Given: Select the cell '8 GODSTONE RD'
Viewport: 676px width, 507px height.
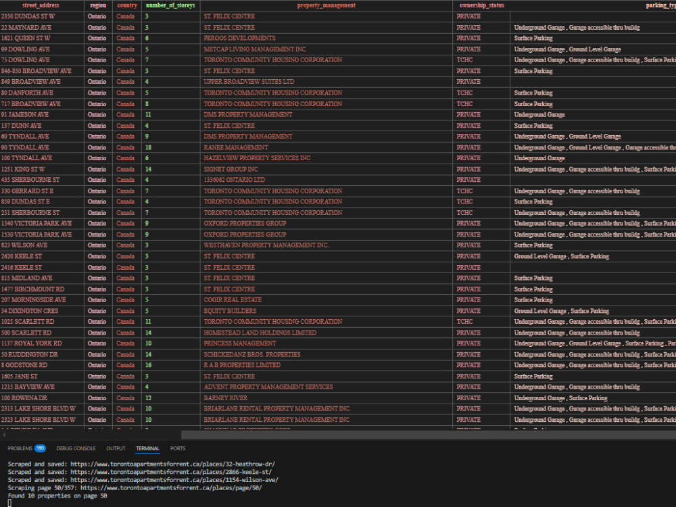Looking at the screenshot, I should click(x=42, y=365).
